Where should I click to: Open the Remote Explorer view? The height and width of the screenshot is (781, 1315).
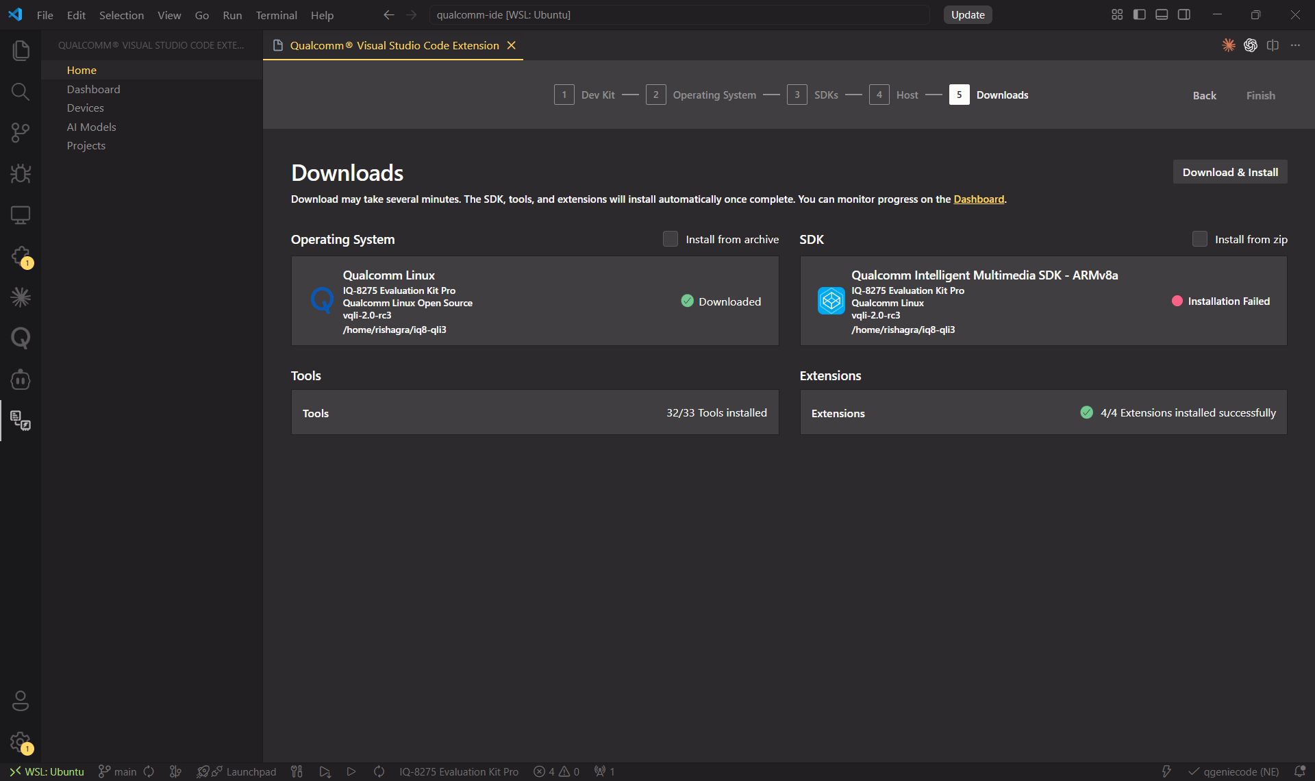click(x=21, y=214)
